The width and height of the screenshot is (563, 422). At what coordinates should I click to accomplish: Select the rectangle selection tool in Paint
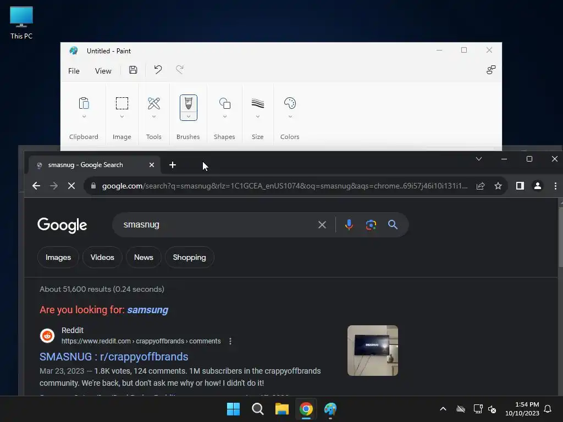click(x=122, y=103)
